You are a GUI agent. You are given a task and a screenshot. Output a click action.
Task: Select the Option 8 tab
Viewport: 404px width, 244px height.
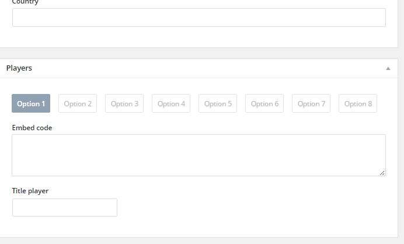358,104
